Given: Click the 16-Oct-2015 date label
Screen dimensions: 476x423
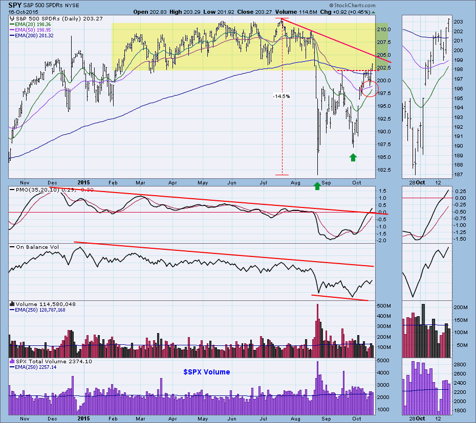Looking at the screenshot, I should pyautogui.click(x=24, y=12).
